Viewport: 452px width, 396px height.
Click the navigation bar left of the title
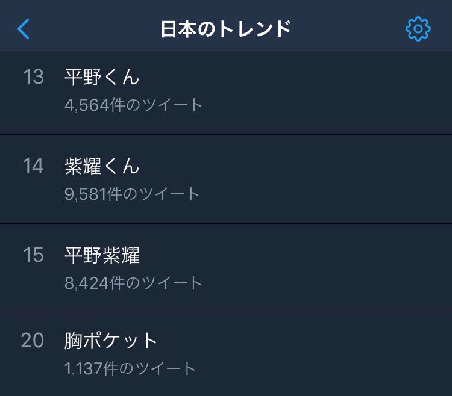point(90,29)
